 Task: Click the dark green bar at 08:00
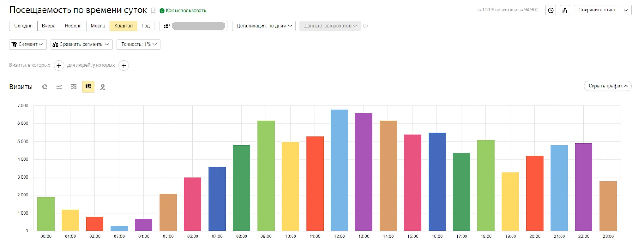(242, 188)
